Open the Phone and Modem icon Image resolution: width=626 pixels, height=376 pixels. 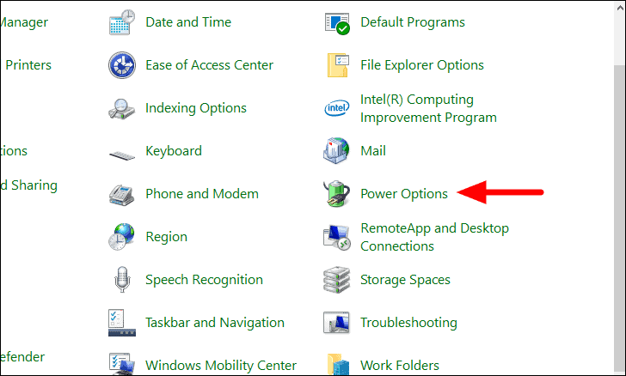tap(122, 195)
